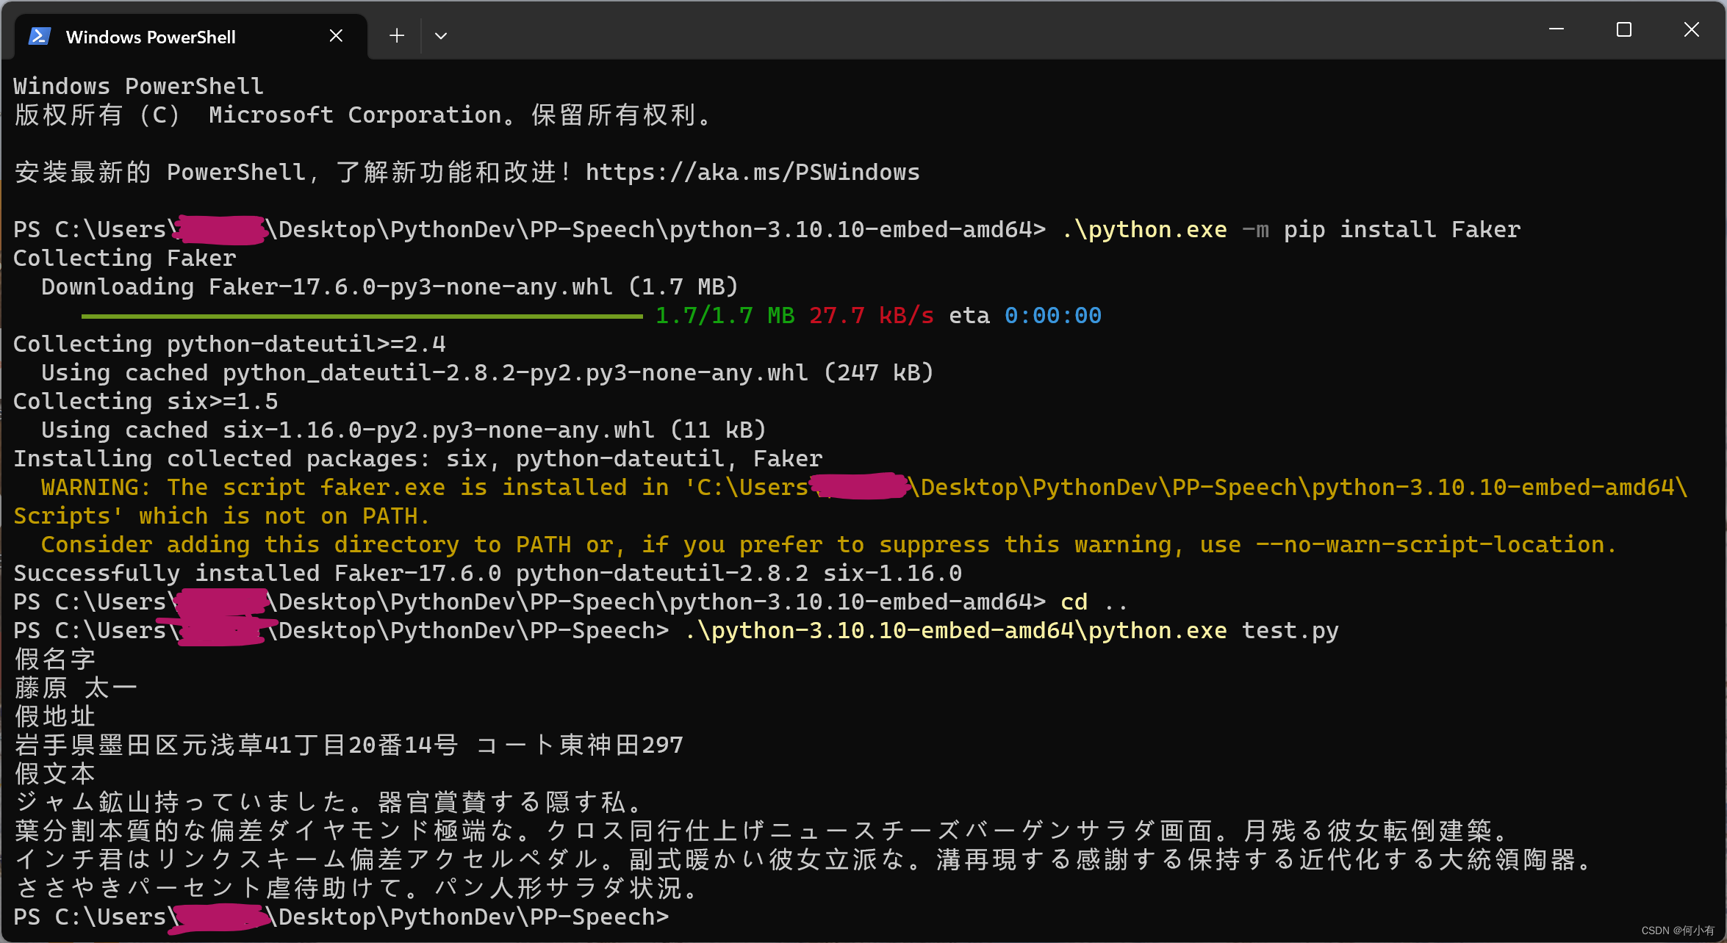Close the Windows PowerShell tab
Screen dimensions: 1727x943
tap(336, 36)
